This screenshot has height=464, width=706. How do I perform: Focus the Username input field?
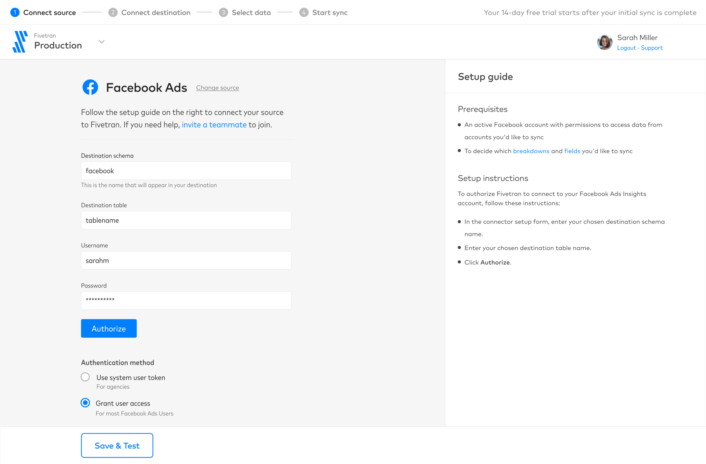pos(186,260)
